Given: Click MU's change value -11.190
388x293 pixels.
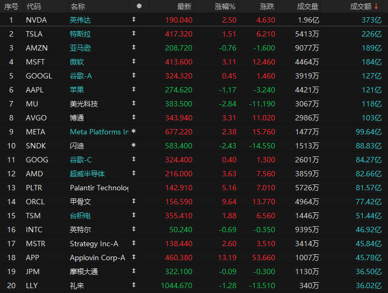Looking at the screenshot, I should [262, 104].
